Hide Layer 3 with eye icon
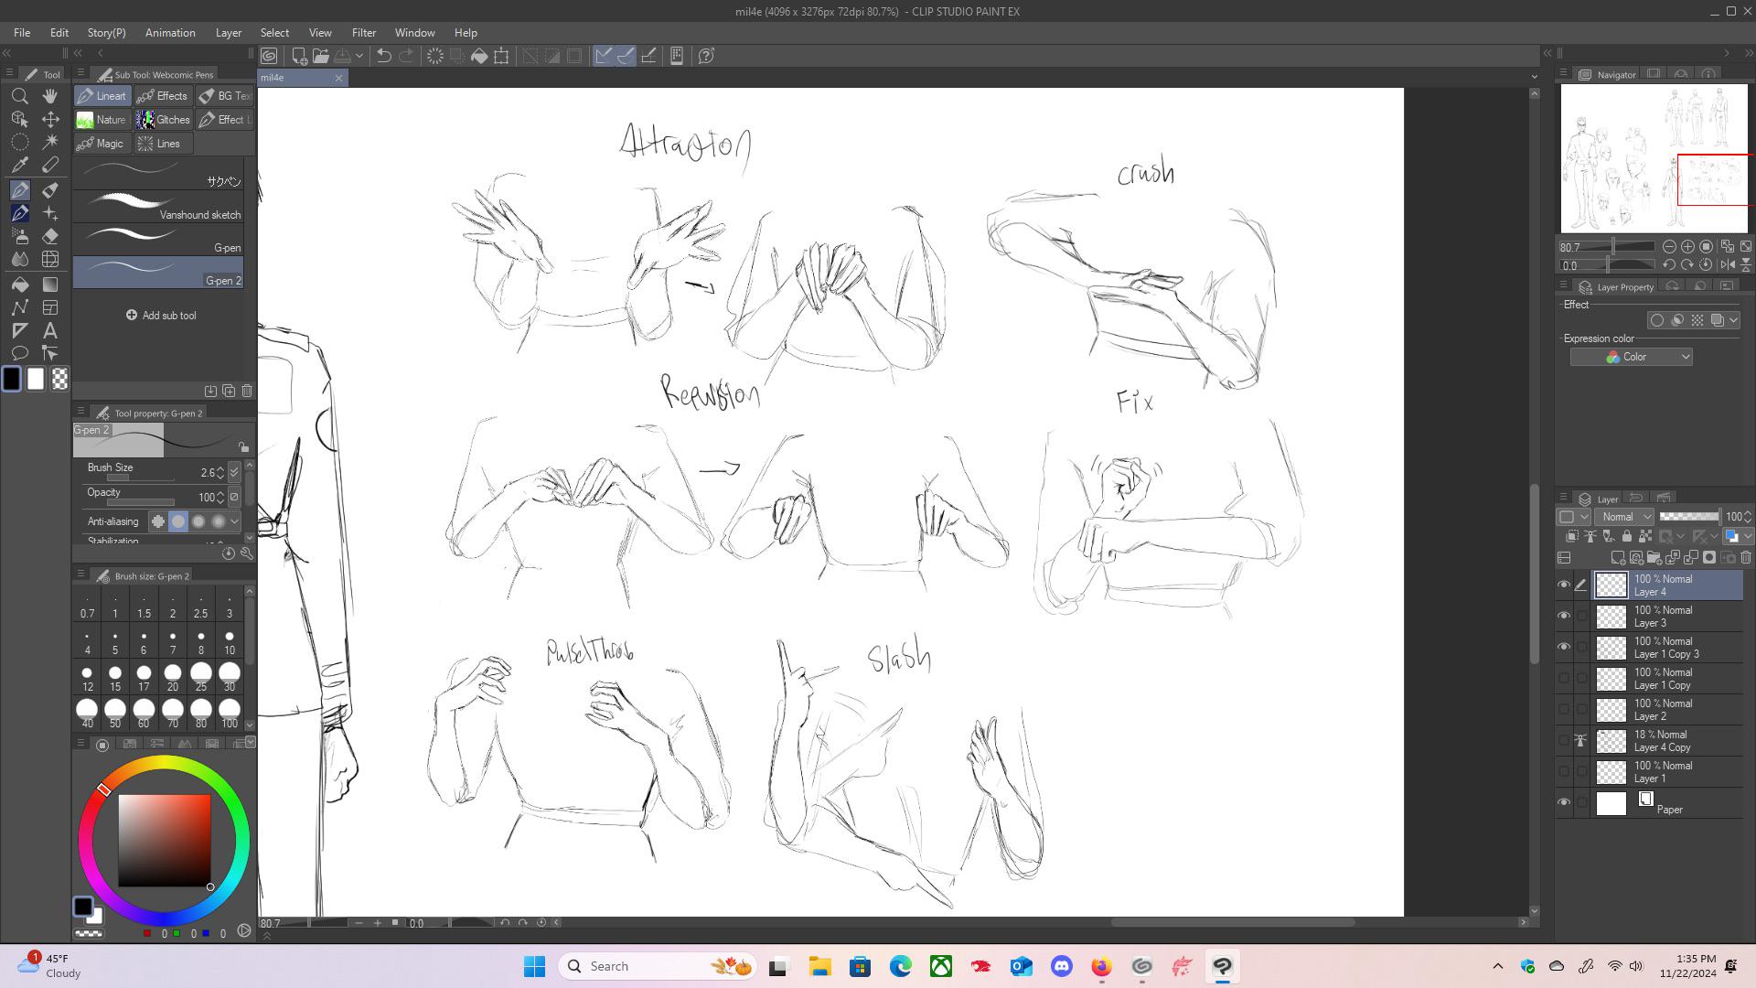Screen dimensions: 1756x988 [x=1564, y=617]
